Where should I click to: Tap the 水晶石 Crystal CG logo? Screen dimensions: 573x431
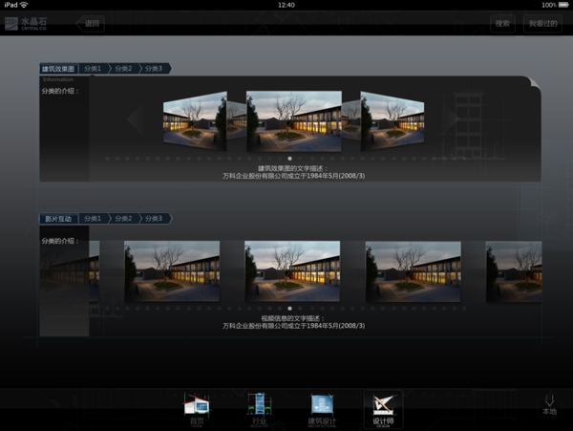pyautogui.click(x=26, y=23)
